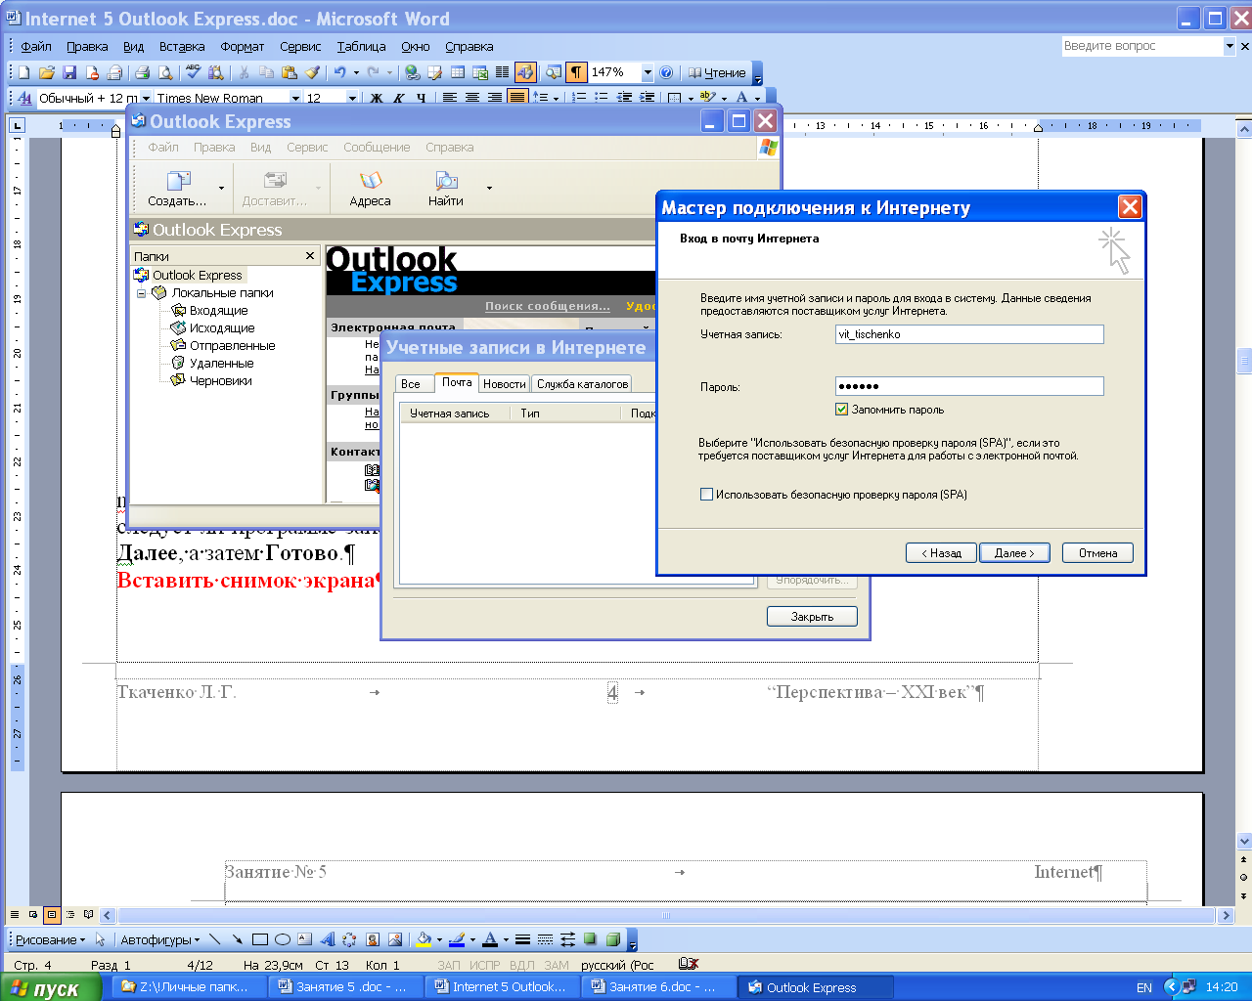Click the Чтение reading button
Screen dimensions: 1252x1001
[717, 72]
